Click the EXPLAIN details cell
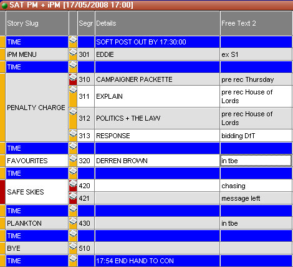The image size is (293, 267). point(157,96)
